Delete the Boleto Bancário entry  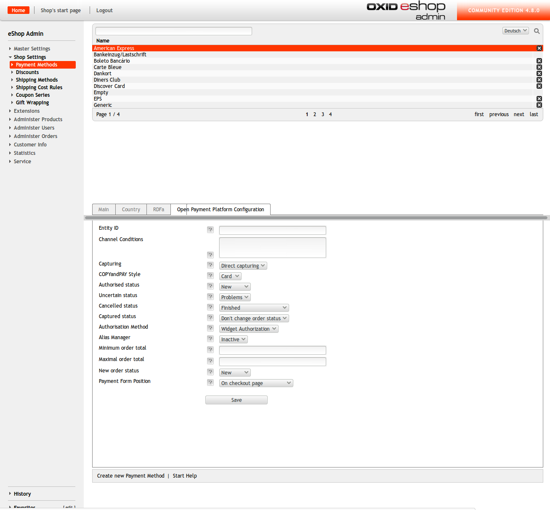click(x=539, y=61)
